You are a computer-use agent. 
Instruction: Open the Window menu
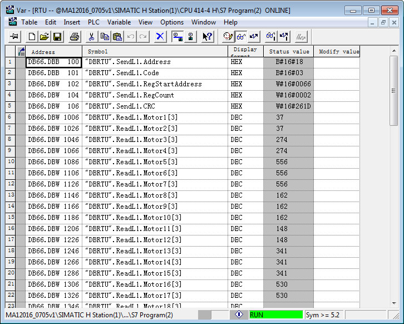click(204, 22)
